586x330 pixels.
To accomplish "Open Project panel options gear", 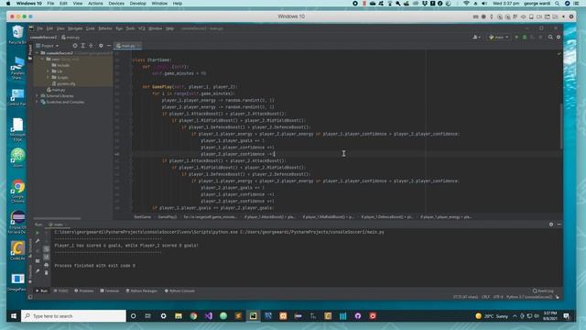I will point(101,46).
